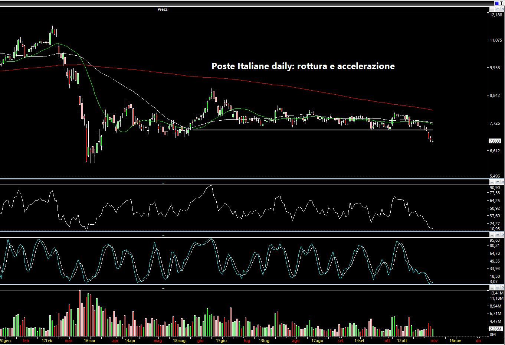Click the 95,63 stochastic scale value

(x=495, y=240)
